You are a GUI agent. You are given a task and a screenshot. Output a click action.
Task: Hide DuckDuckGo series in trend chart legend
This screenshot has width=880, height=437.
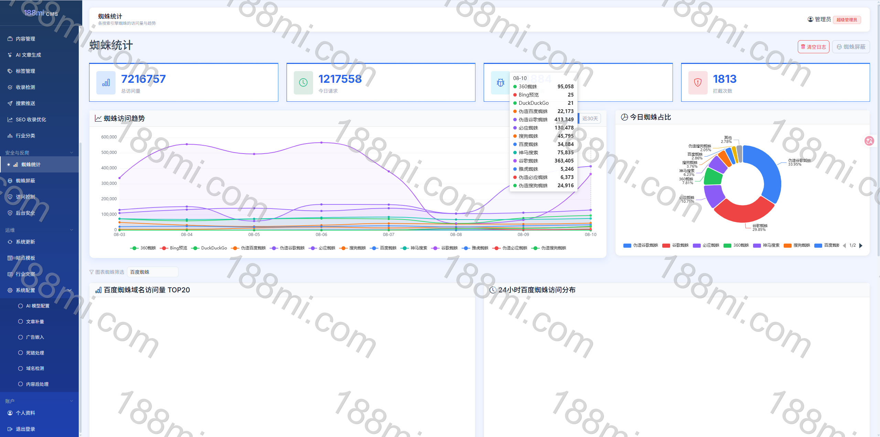pyautogui.click(x=209, y=248)
